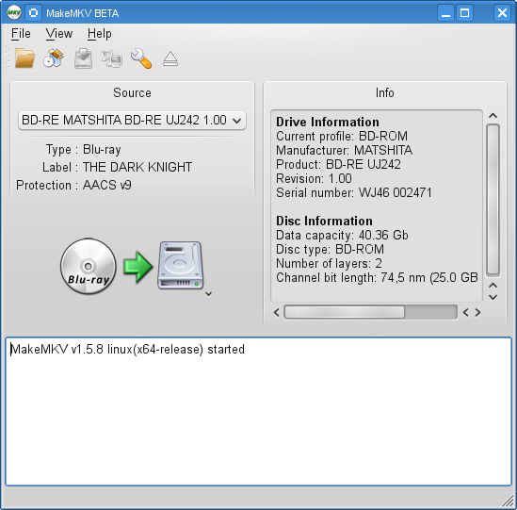Image resolution: width=517 pixels, height=510 pixels.
Task: Click the MakeMKV logo in title bar
Action: point(14,13)
